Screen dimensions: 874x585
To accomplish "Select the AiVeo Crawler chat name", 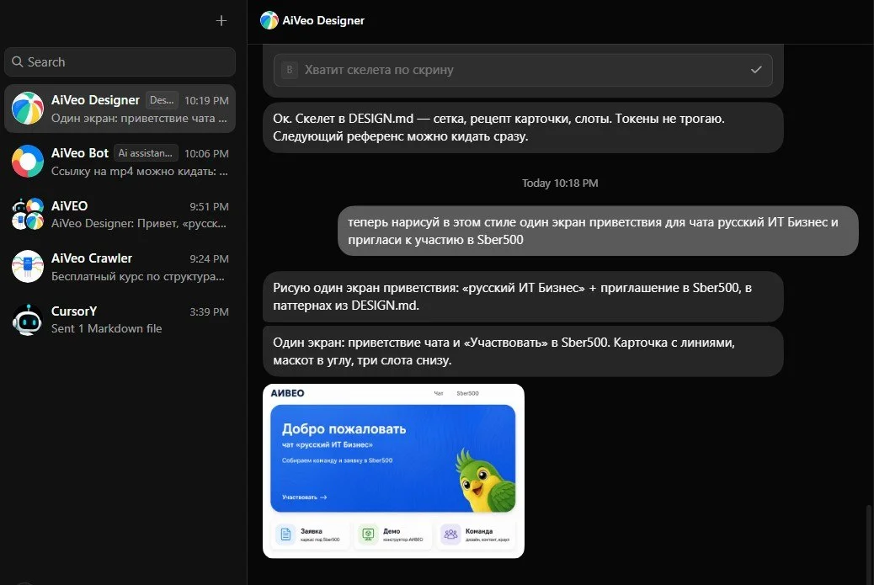I will pos(92,258).
